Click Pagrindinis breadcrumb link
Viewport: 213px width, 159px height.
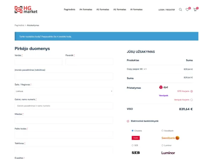point(20,25)
